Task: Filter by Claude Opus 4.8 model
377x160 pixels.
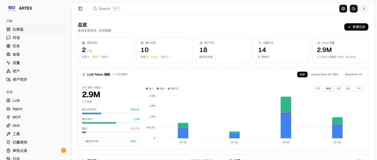Action: coord(325,75)
